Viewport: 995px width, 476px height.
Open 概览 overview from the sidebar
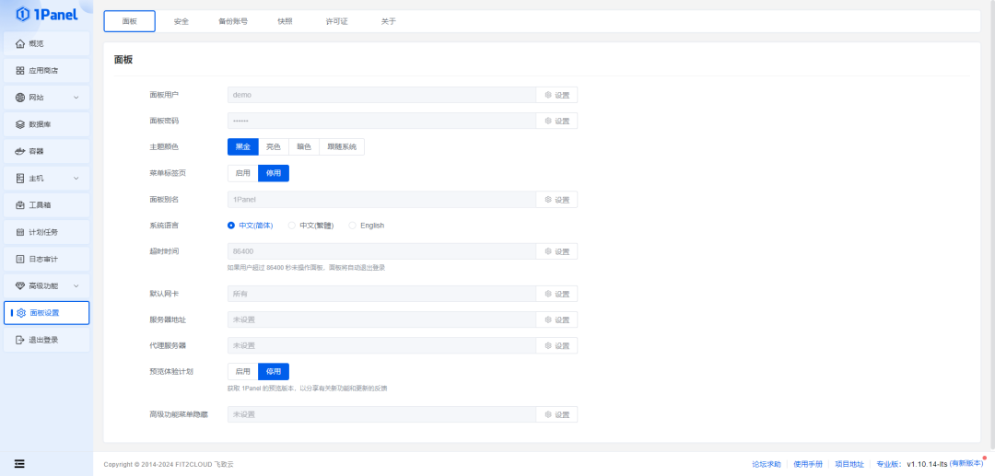tap(46, 44)
